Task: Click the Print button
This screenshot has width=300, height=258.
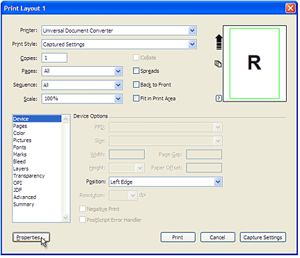Action: [x=178, y=237]
